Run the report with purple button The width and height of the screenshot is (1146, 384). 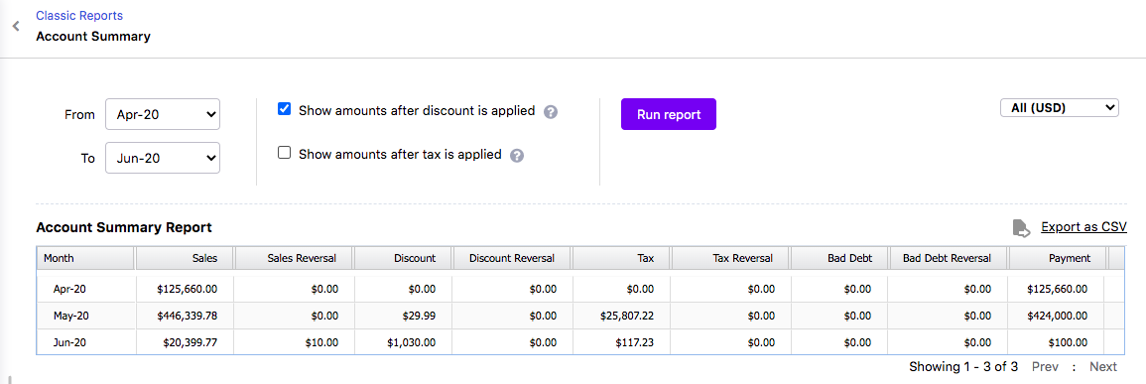coord(669,114)
